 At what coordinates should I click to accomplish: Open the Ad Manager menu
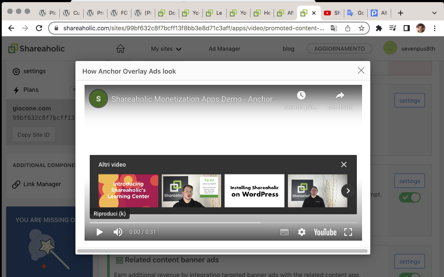pyautogui.click(x=224, y=49)
